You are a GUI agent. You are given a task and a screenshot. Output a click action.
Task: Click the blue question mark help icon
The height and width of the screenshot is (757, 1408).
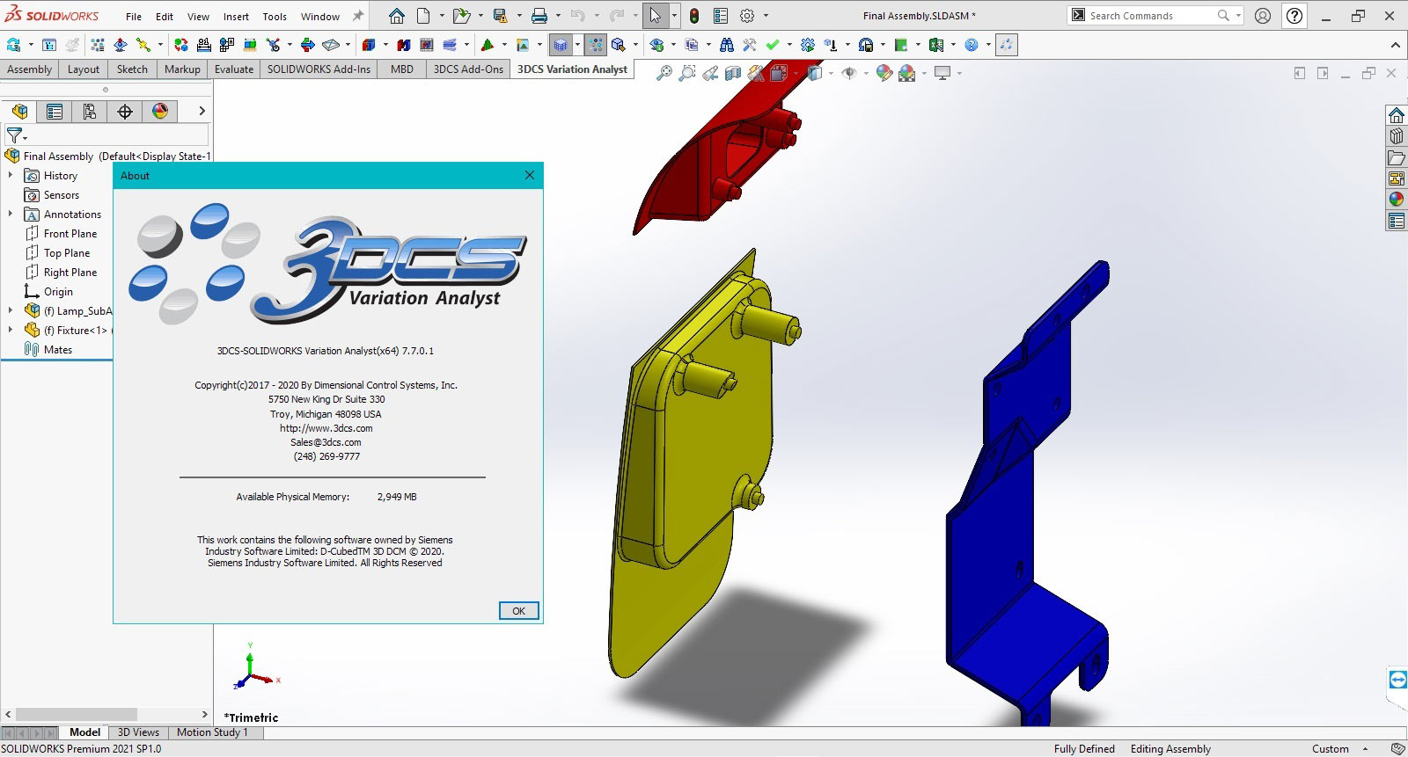tap(972, 45)
